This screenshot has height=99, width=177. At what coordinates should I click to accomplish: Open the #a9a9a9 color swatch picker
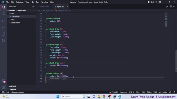click(58, 65)
